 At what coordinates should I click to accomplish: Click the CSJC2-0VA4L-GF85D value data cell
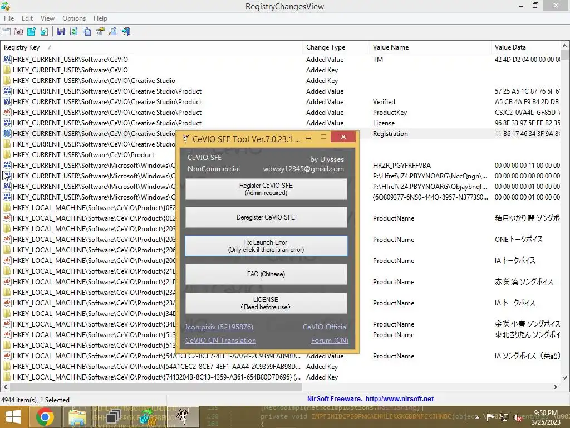tap(527, 113)
